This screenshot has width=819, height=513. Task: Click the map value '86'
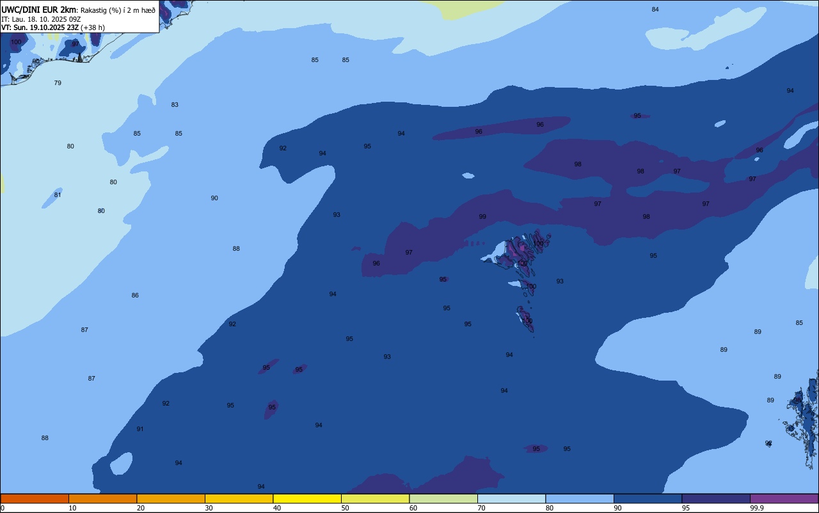click(135, 296)
